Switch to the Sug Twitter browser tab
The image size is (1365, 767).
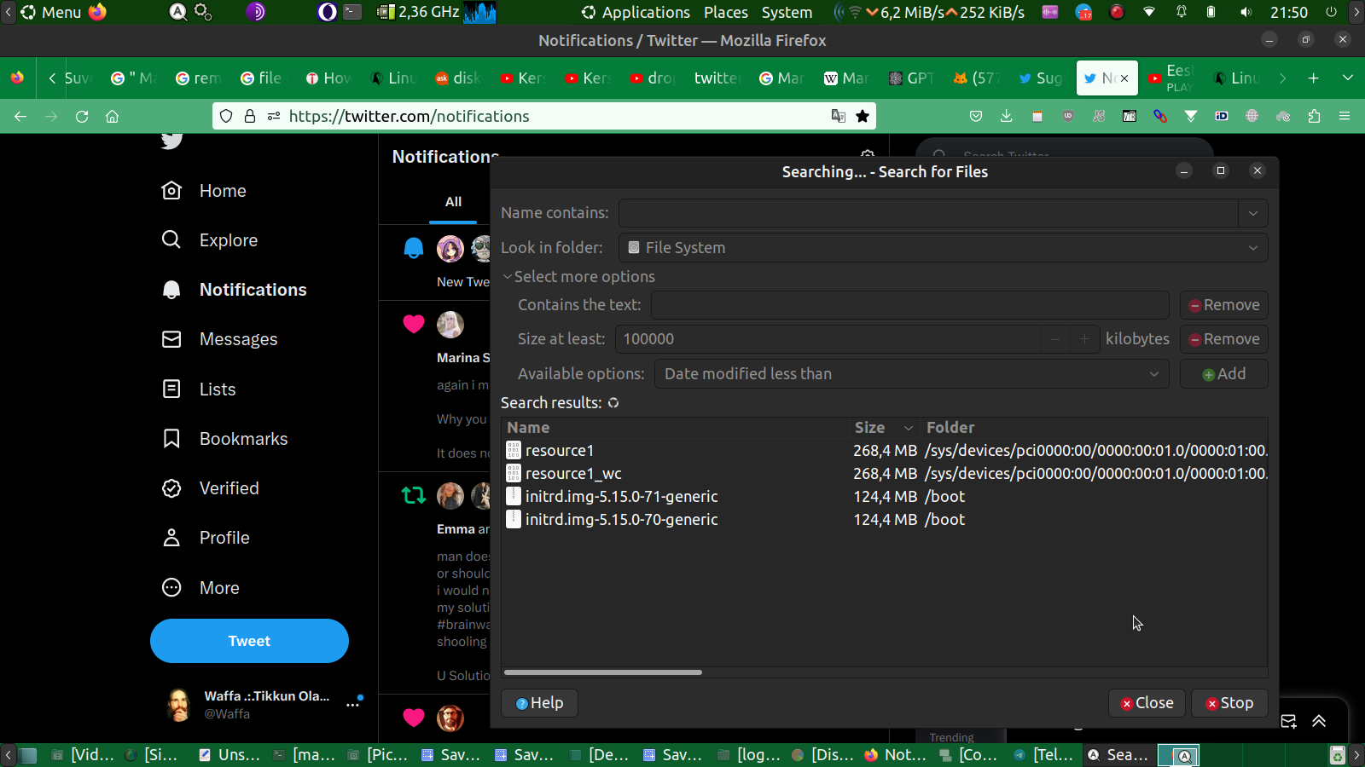(1040, 78)
